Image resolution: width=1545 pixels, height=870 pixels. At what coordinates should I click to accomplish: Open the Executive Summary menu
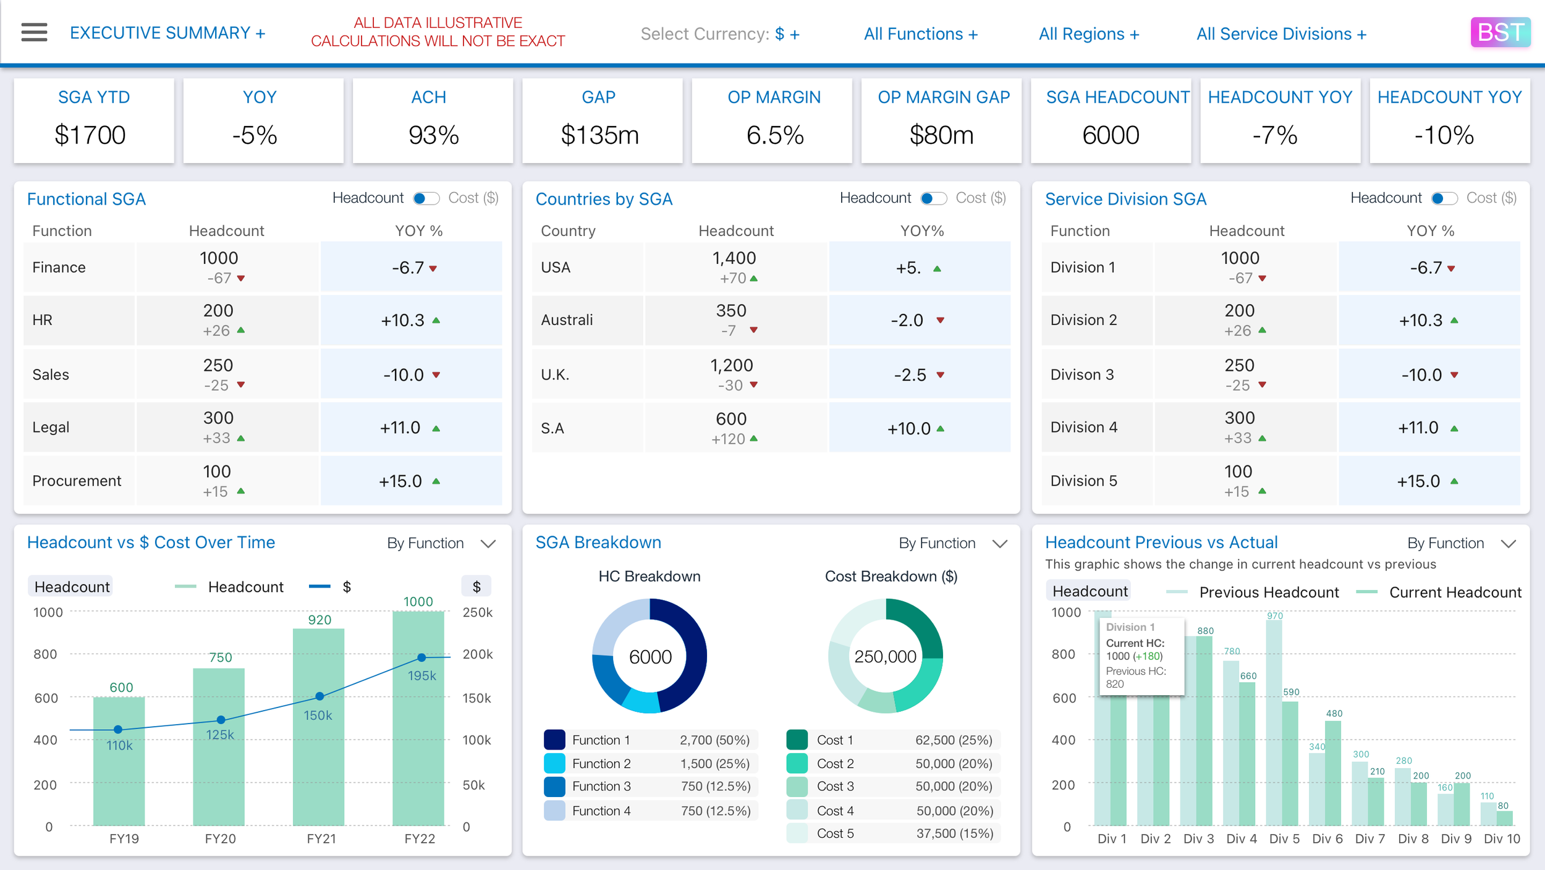[x=167, y=33]
